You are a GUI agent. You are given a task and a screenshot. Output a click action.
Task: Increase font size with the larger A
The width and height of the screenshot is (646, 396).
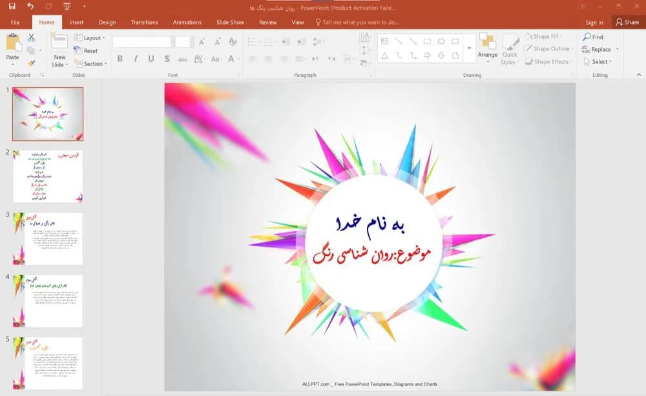(202, 41)
